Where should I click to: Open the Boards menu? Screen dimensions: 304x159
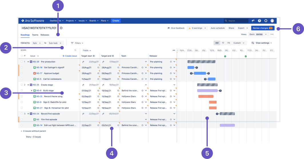(x=94, y=21)
